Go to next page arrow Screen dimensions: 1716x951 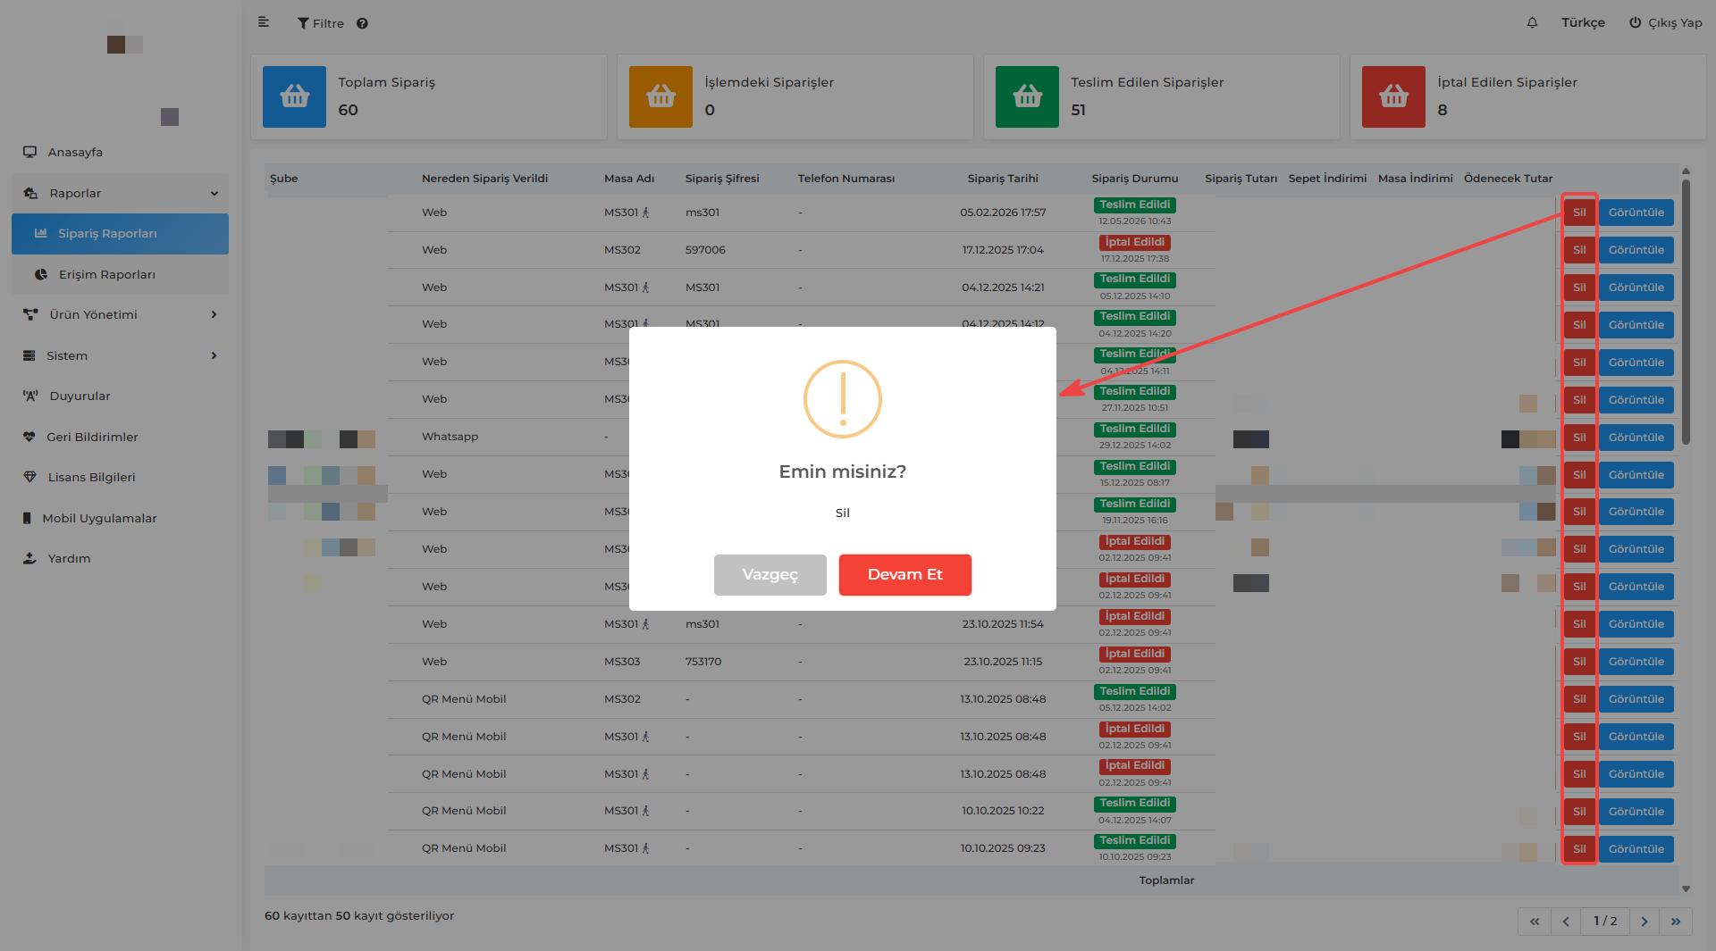pos(1644,922)
